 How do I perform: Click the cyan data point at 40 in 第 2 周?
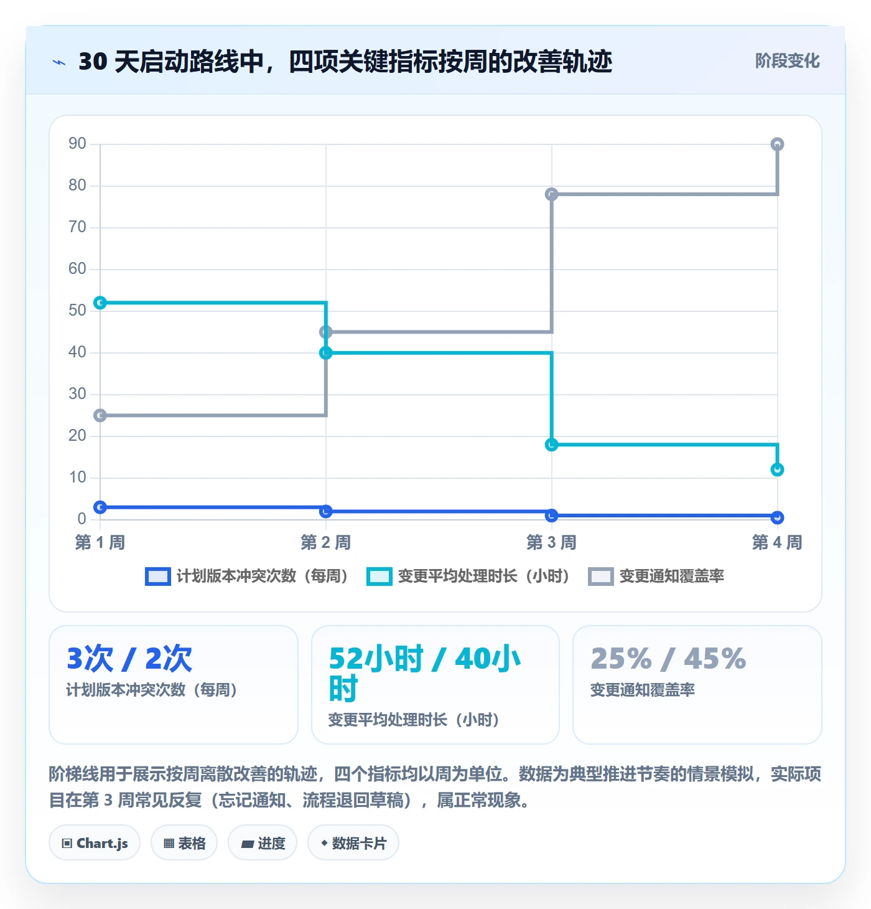pyautogui.click(x=326, y=353)
